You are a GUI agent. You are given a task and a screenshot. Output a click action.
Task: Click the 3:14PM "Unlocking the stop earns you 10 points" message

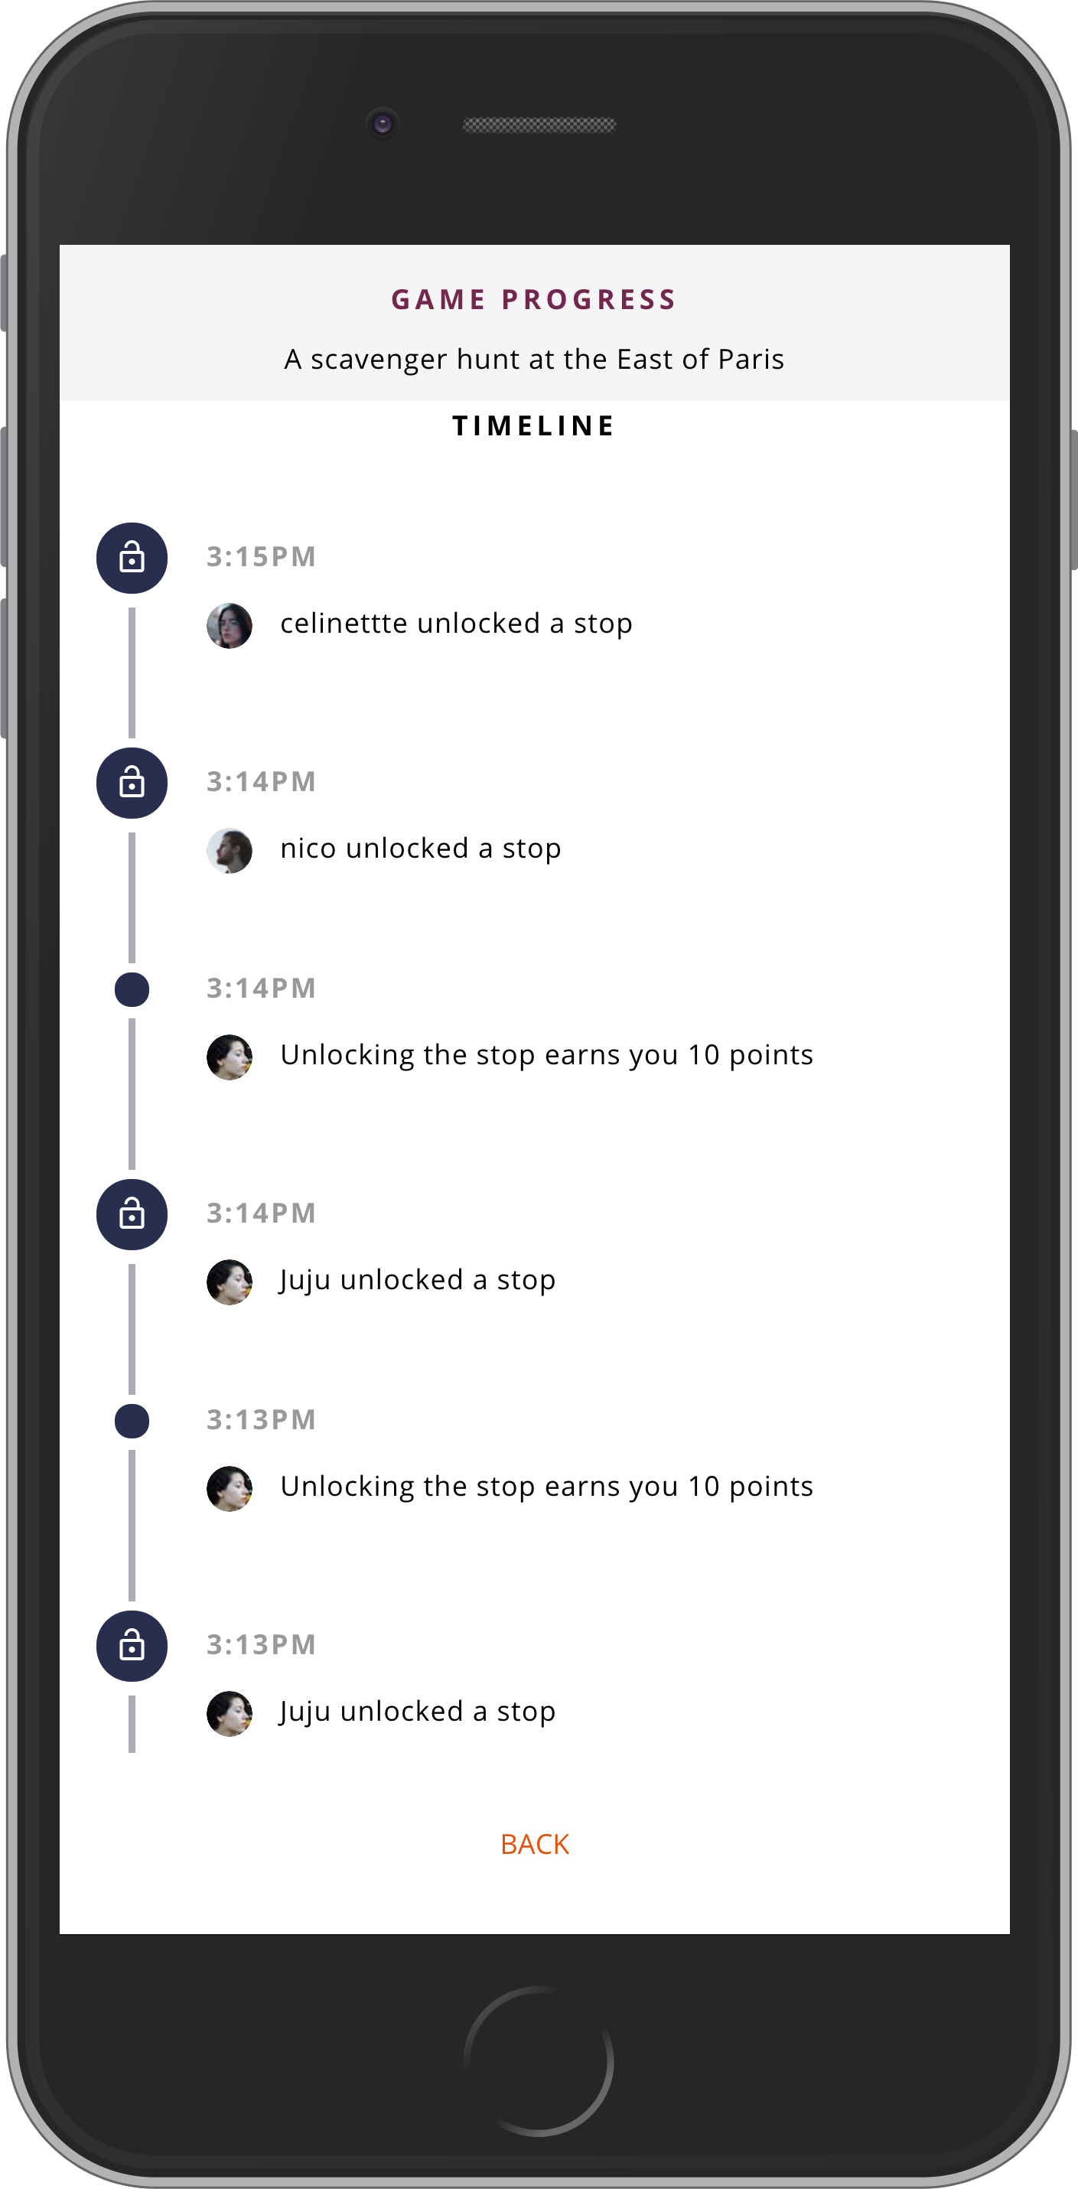pos(546,1055)
